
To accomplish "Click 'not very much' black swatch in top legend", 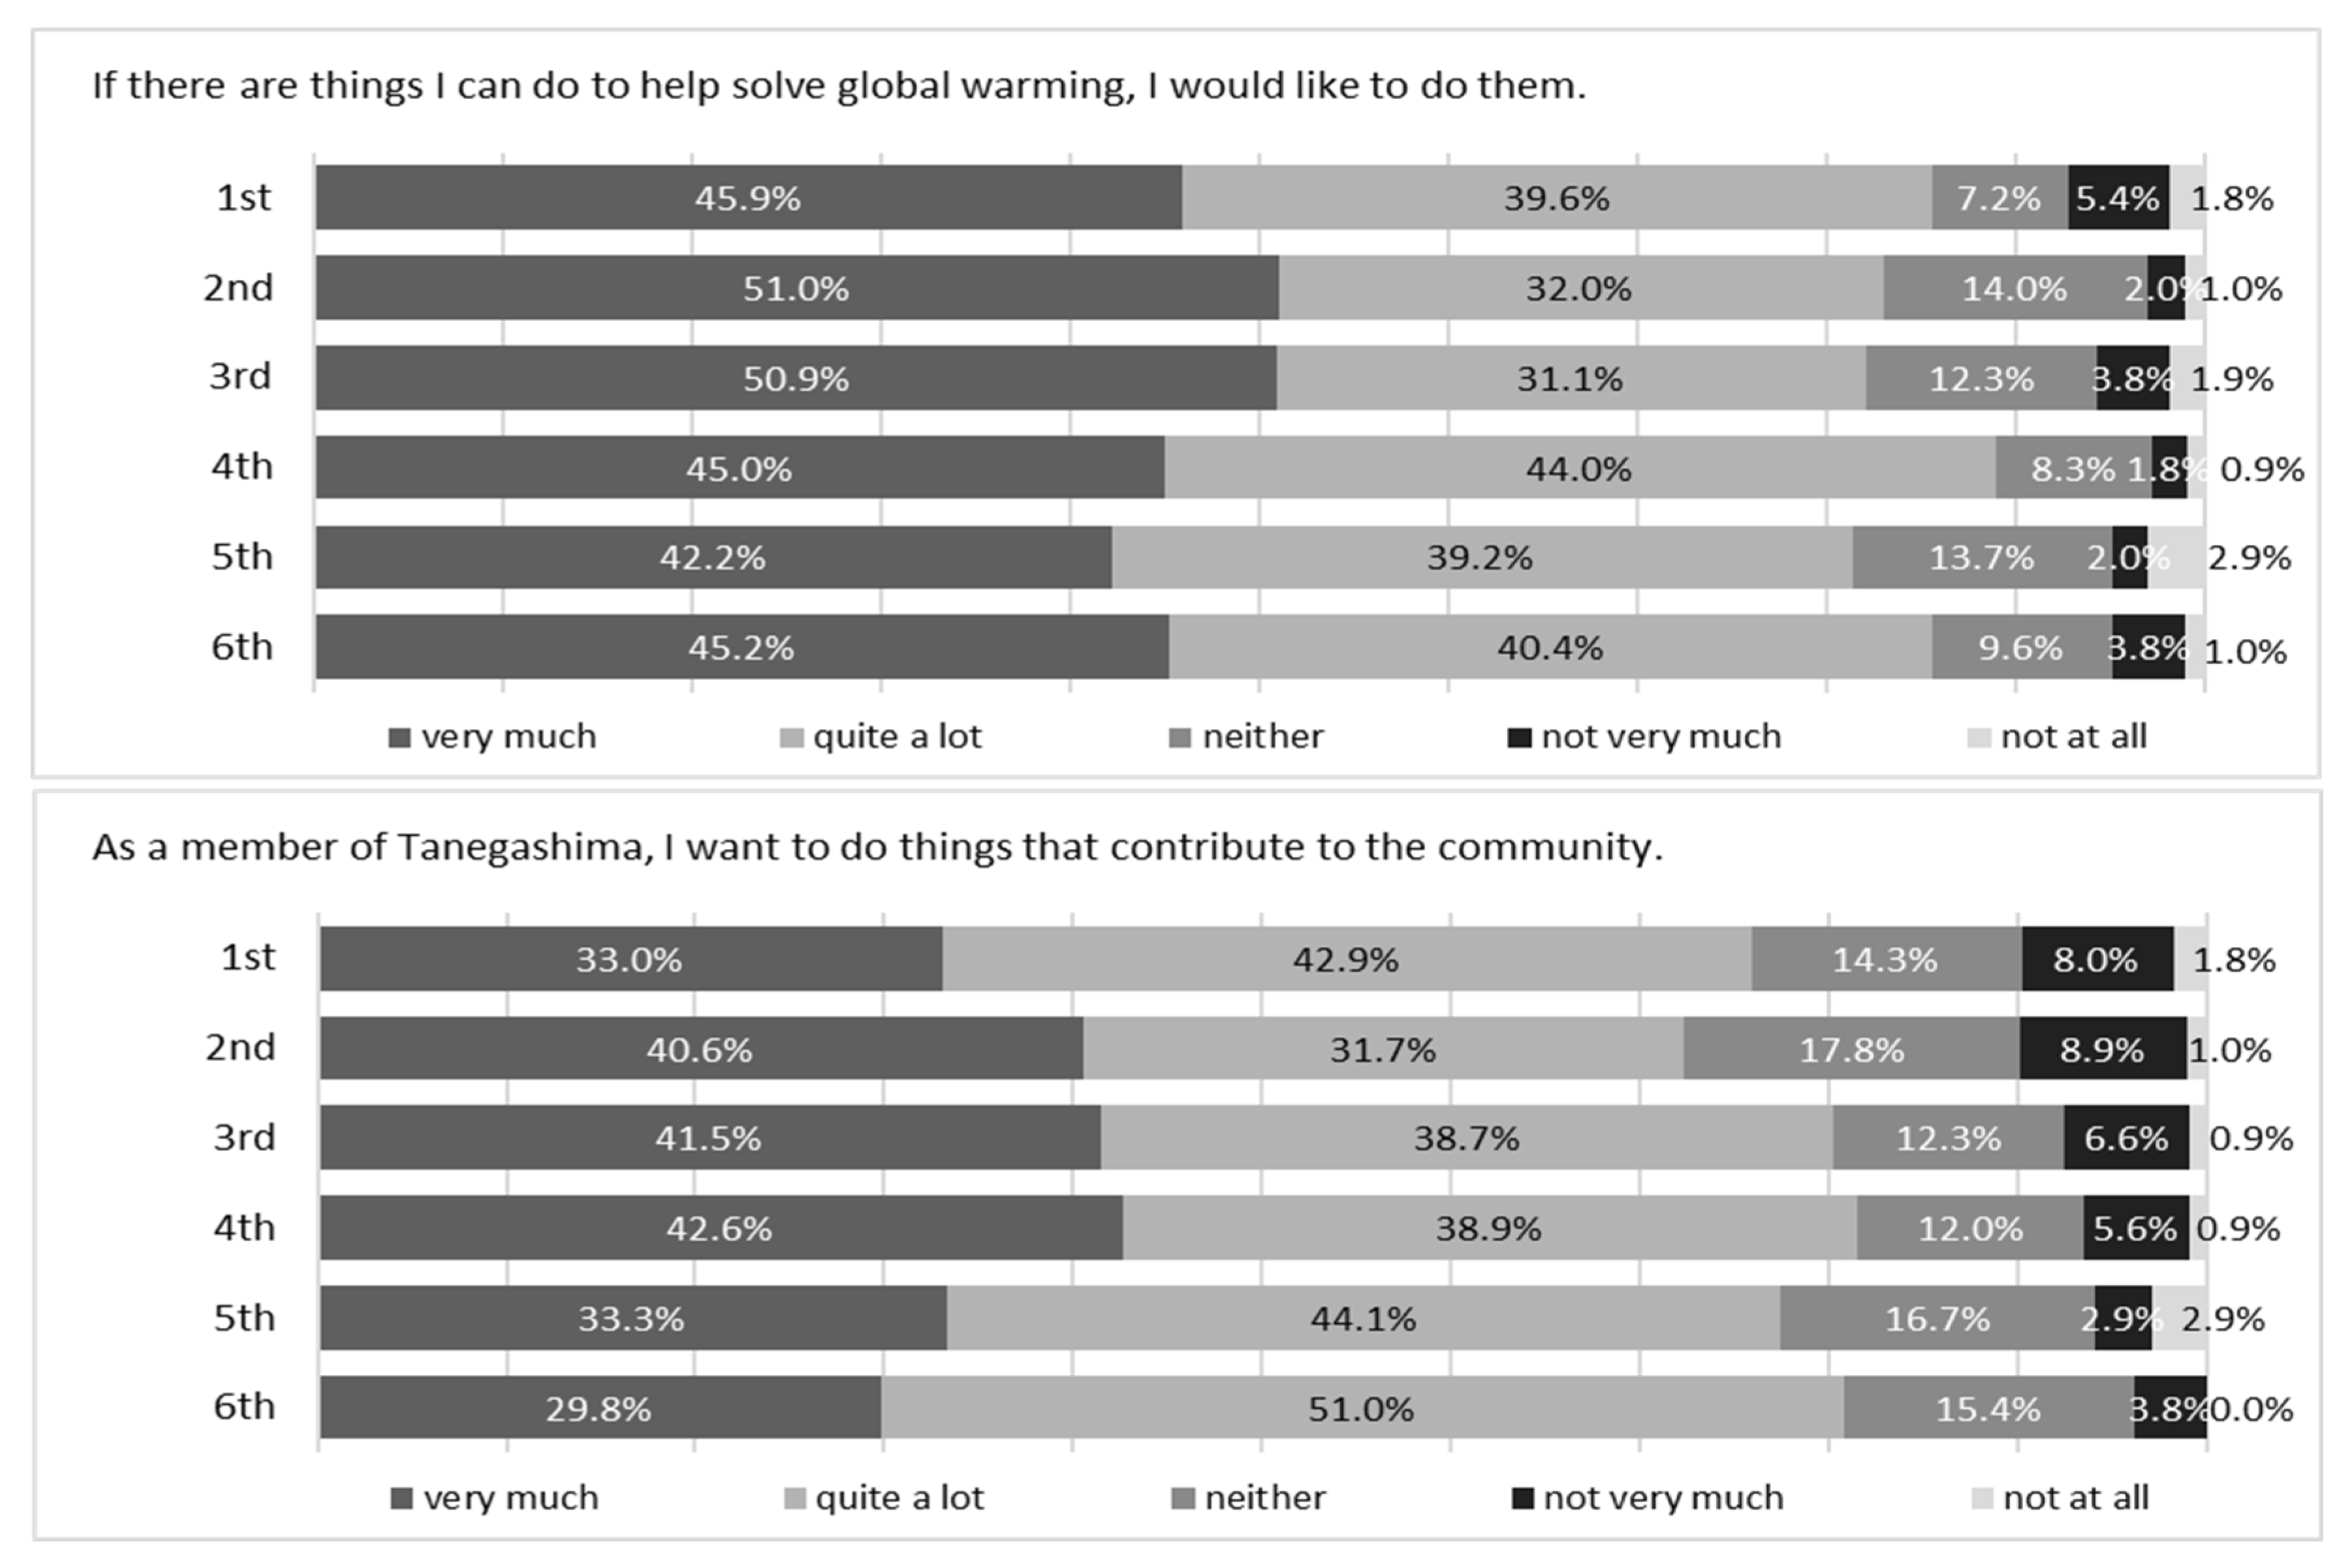I will [1520, 739].
